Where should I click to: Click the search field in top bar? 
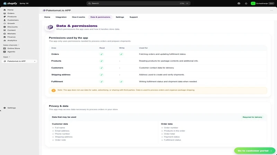coord(138,3)
